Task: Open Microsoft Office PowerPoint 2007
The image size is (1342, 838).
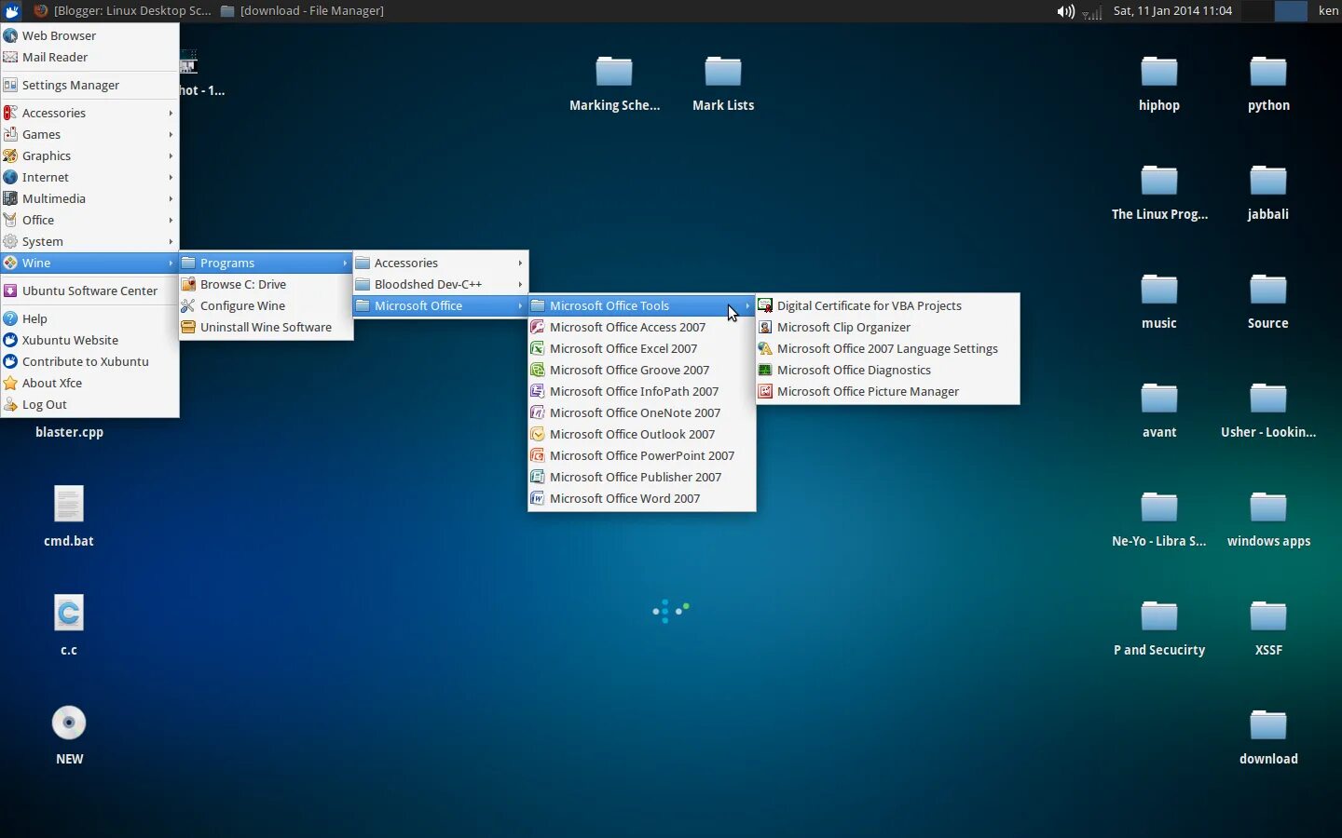Action: pyautogui.click(x=641, y=455)
